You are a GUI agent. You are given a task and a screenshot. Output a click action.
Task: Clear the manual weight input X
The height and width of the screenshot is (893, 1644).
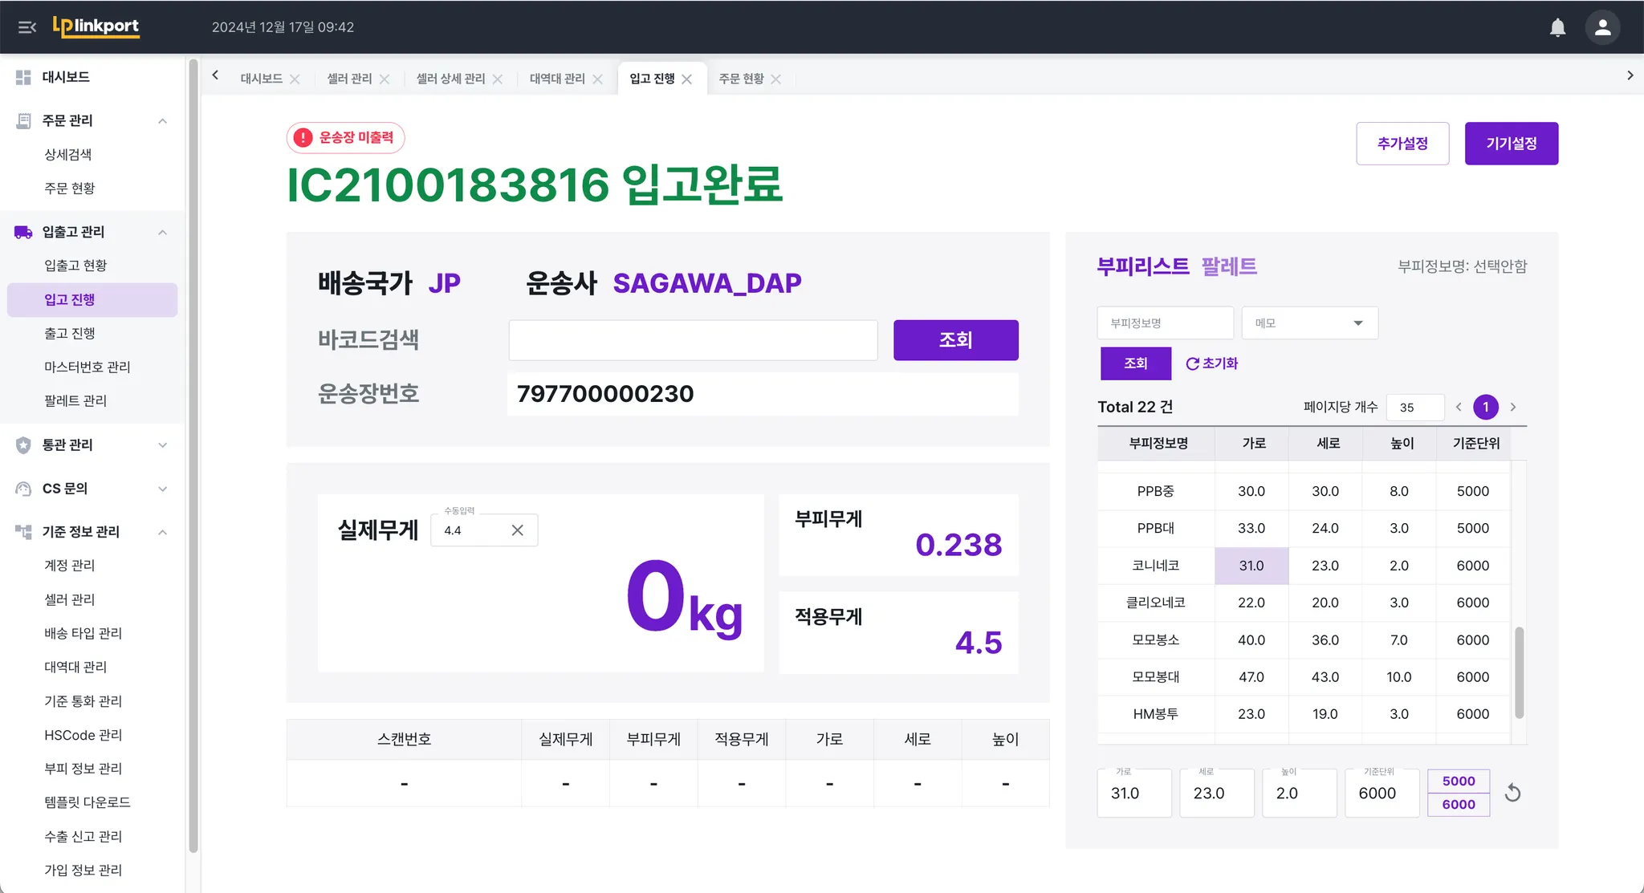[517, 530]
